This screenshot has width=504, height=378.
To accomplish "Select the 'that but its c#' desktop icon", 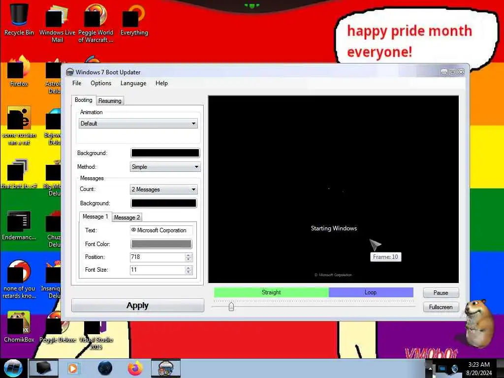I will (x=19, y=174).
